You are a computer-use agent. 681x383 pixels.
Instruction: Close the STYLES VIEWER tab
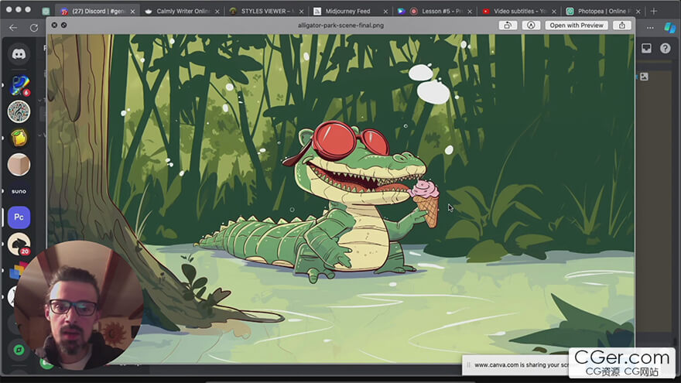(x=301, y=12)
